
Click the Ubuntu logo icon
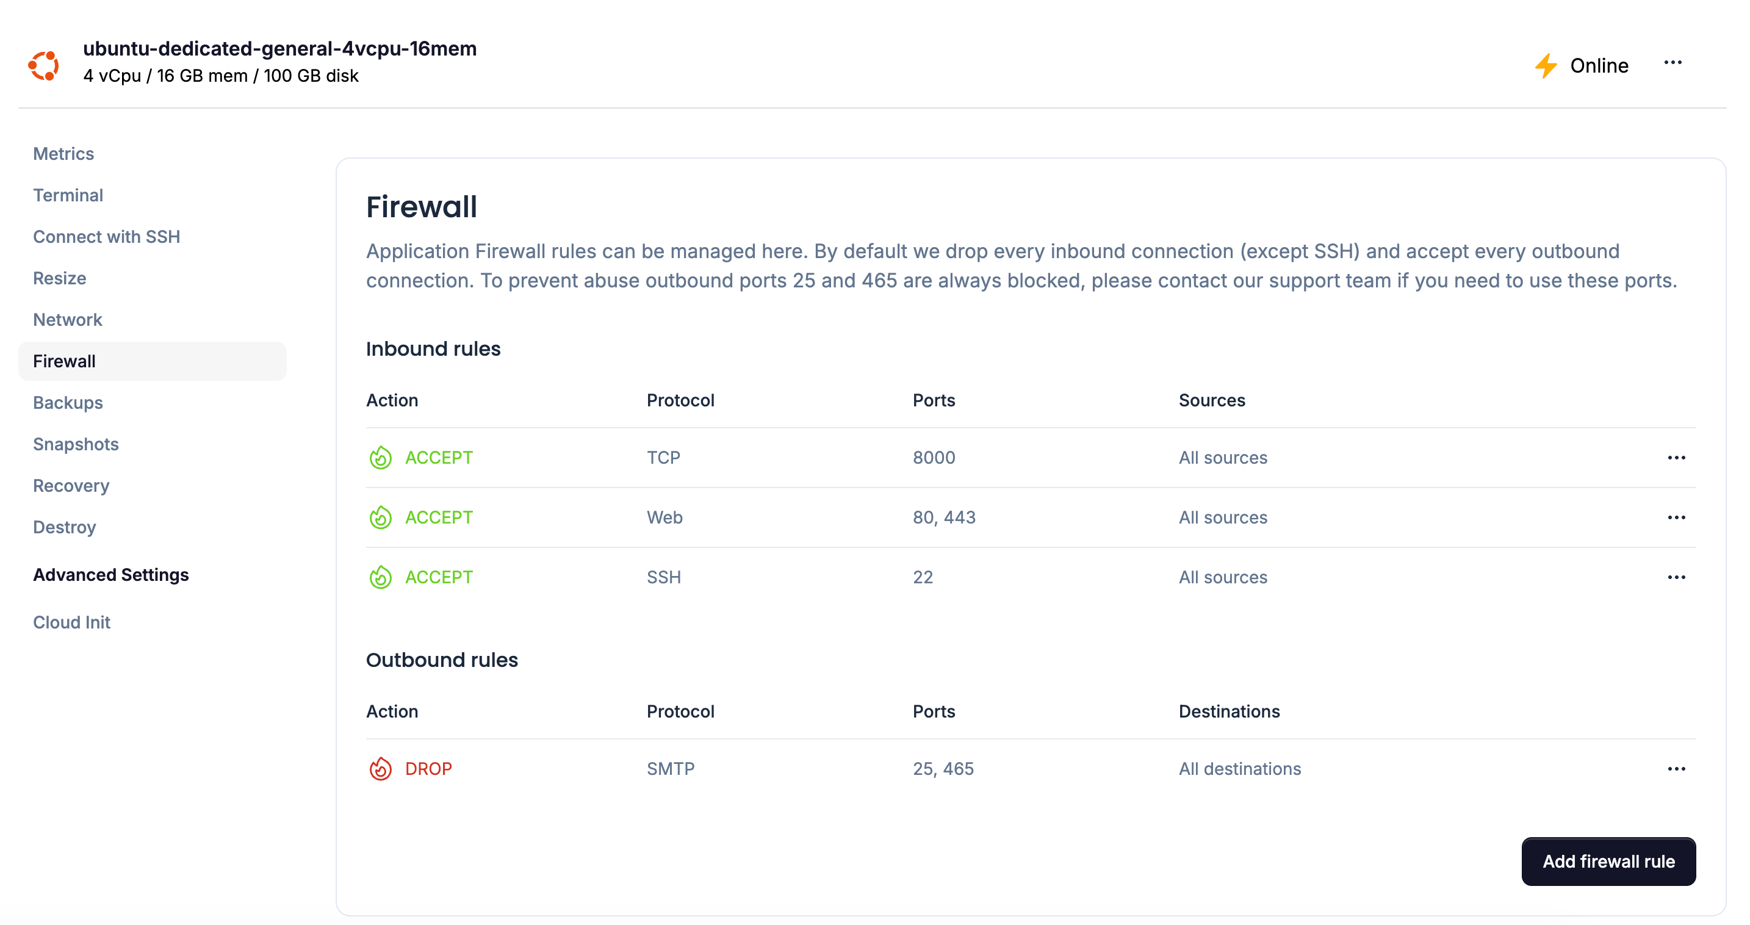click(43, 63)
